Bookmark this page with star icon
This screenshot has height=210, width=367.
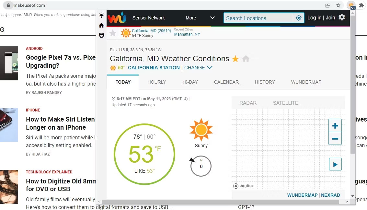coord(338,6)
